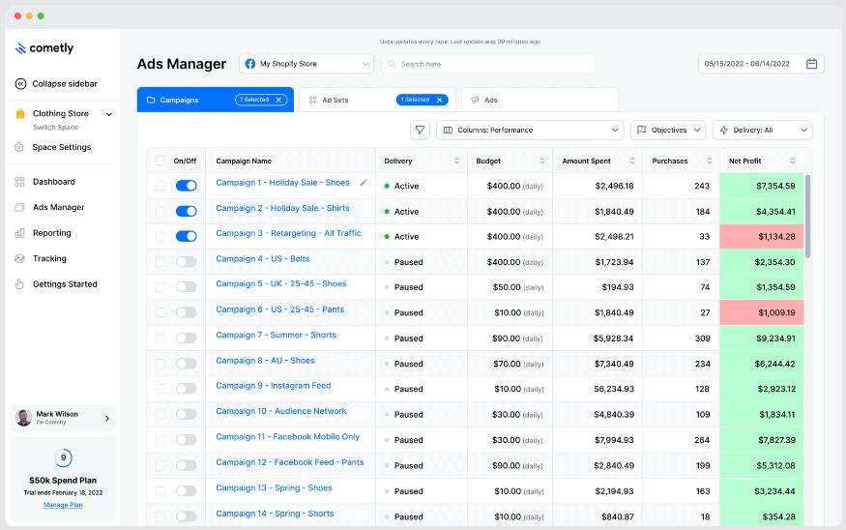Click the filter funnel icon

(420, 130)
